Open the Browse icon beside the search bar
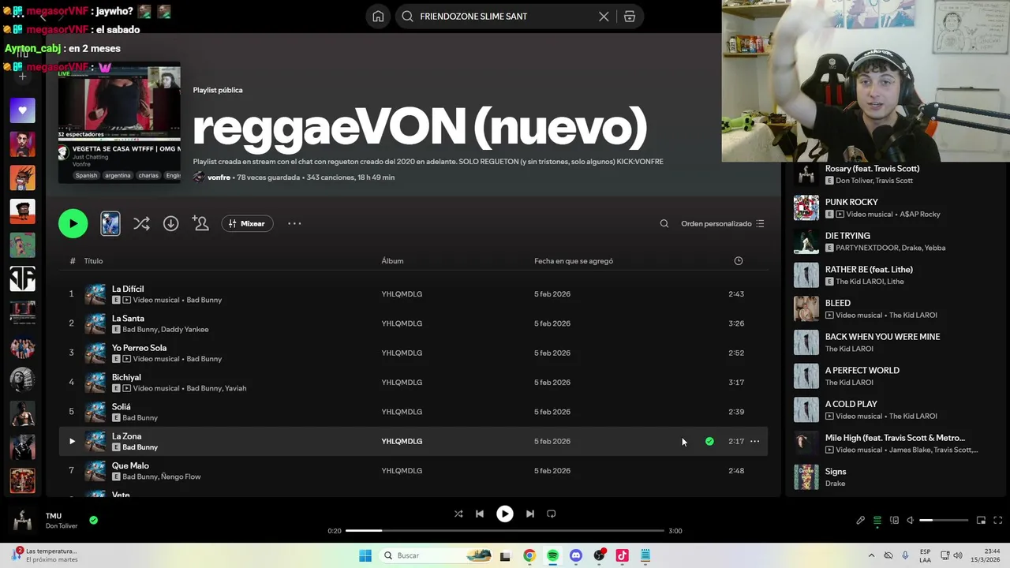This screenshot has height=568, width=1010. pos(630,17)
